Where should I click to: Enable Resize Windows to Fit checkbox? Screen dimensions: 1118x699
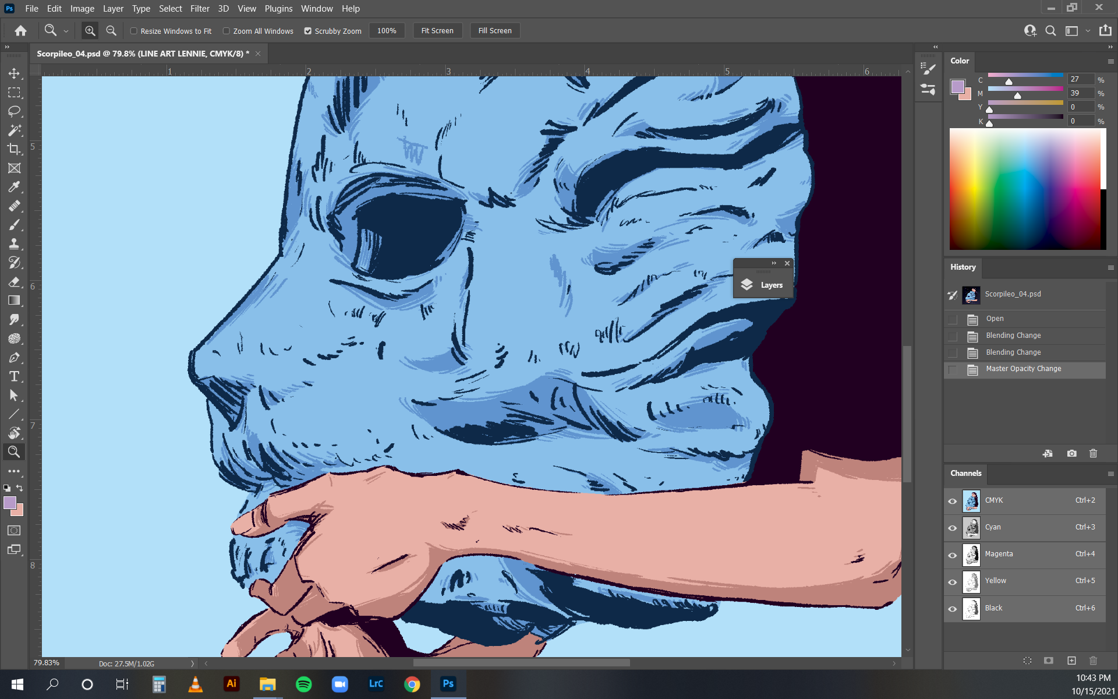pos(133,31)
